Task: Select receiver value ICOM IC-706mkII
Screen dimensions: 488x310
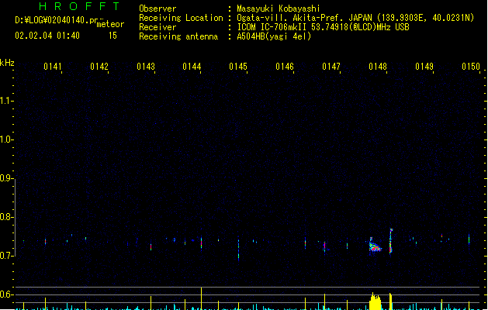Action: (x=272, y=27)
